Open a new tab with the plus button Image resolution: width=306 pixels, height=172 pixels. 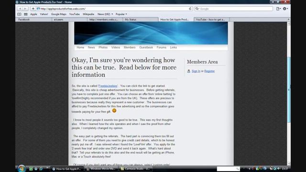click(288, 20)
